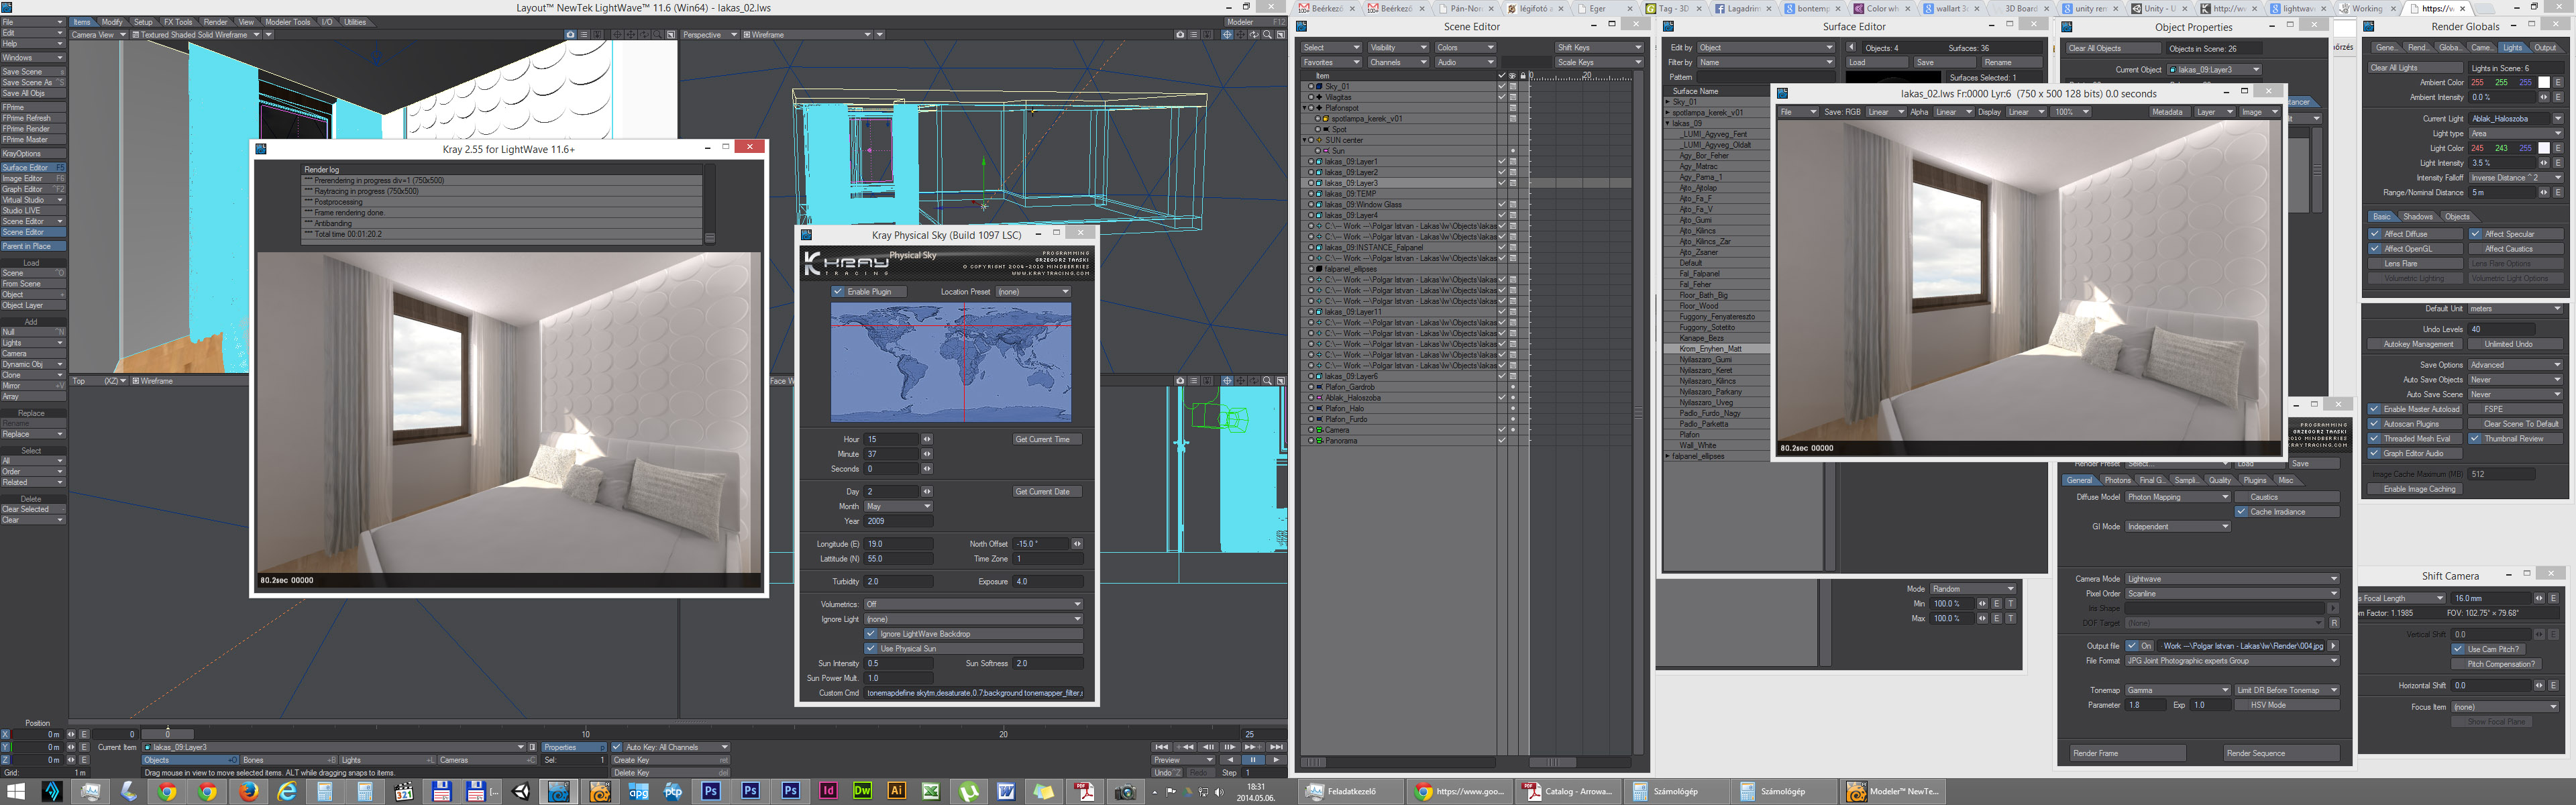Viewport: 2576px width, 805px height.
Task: Open Unity from the Windows taskbar
Action: click(x=521, y=792)
